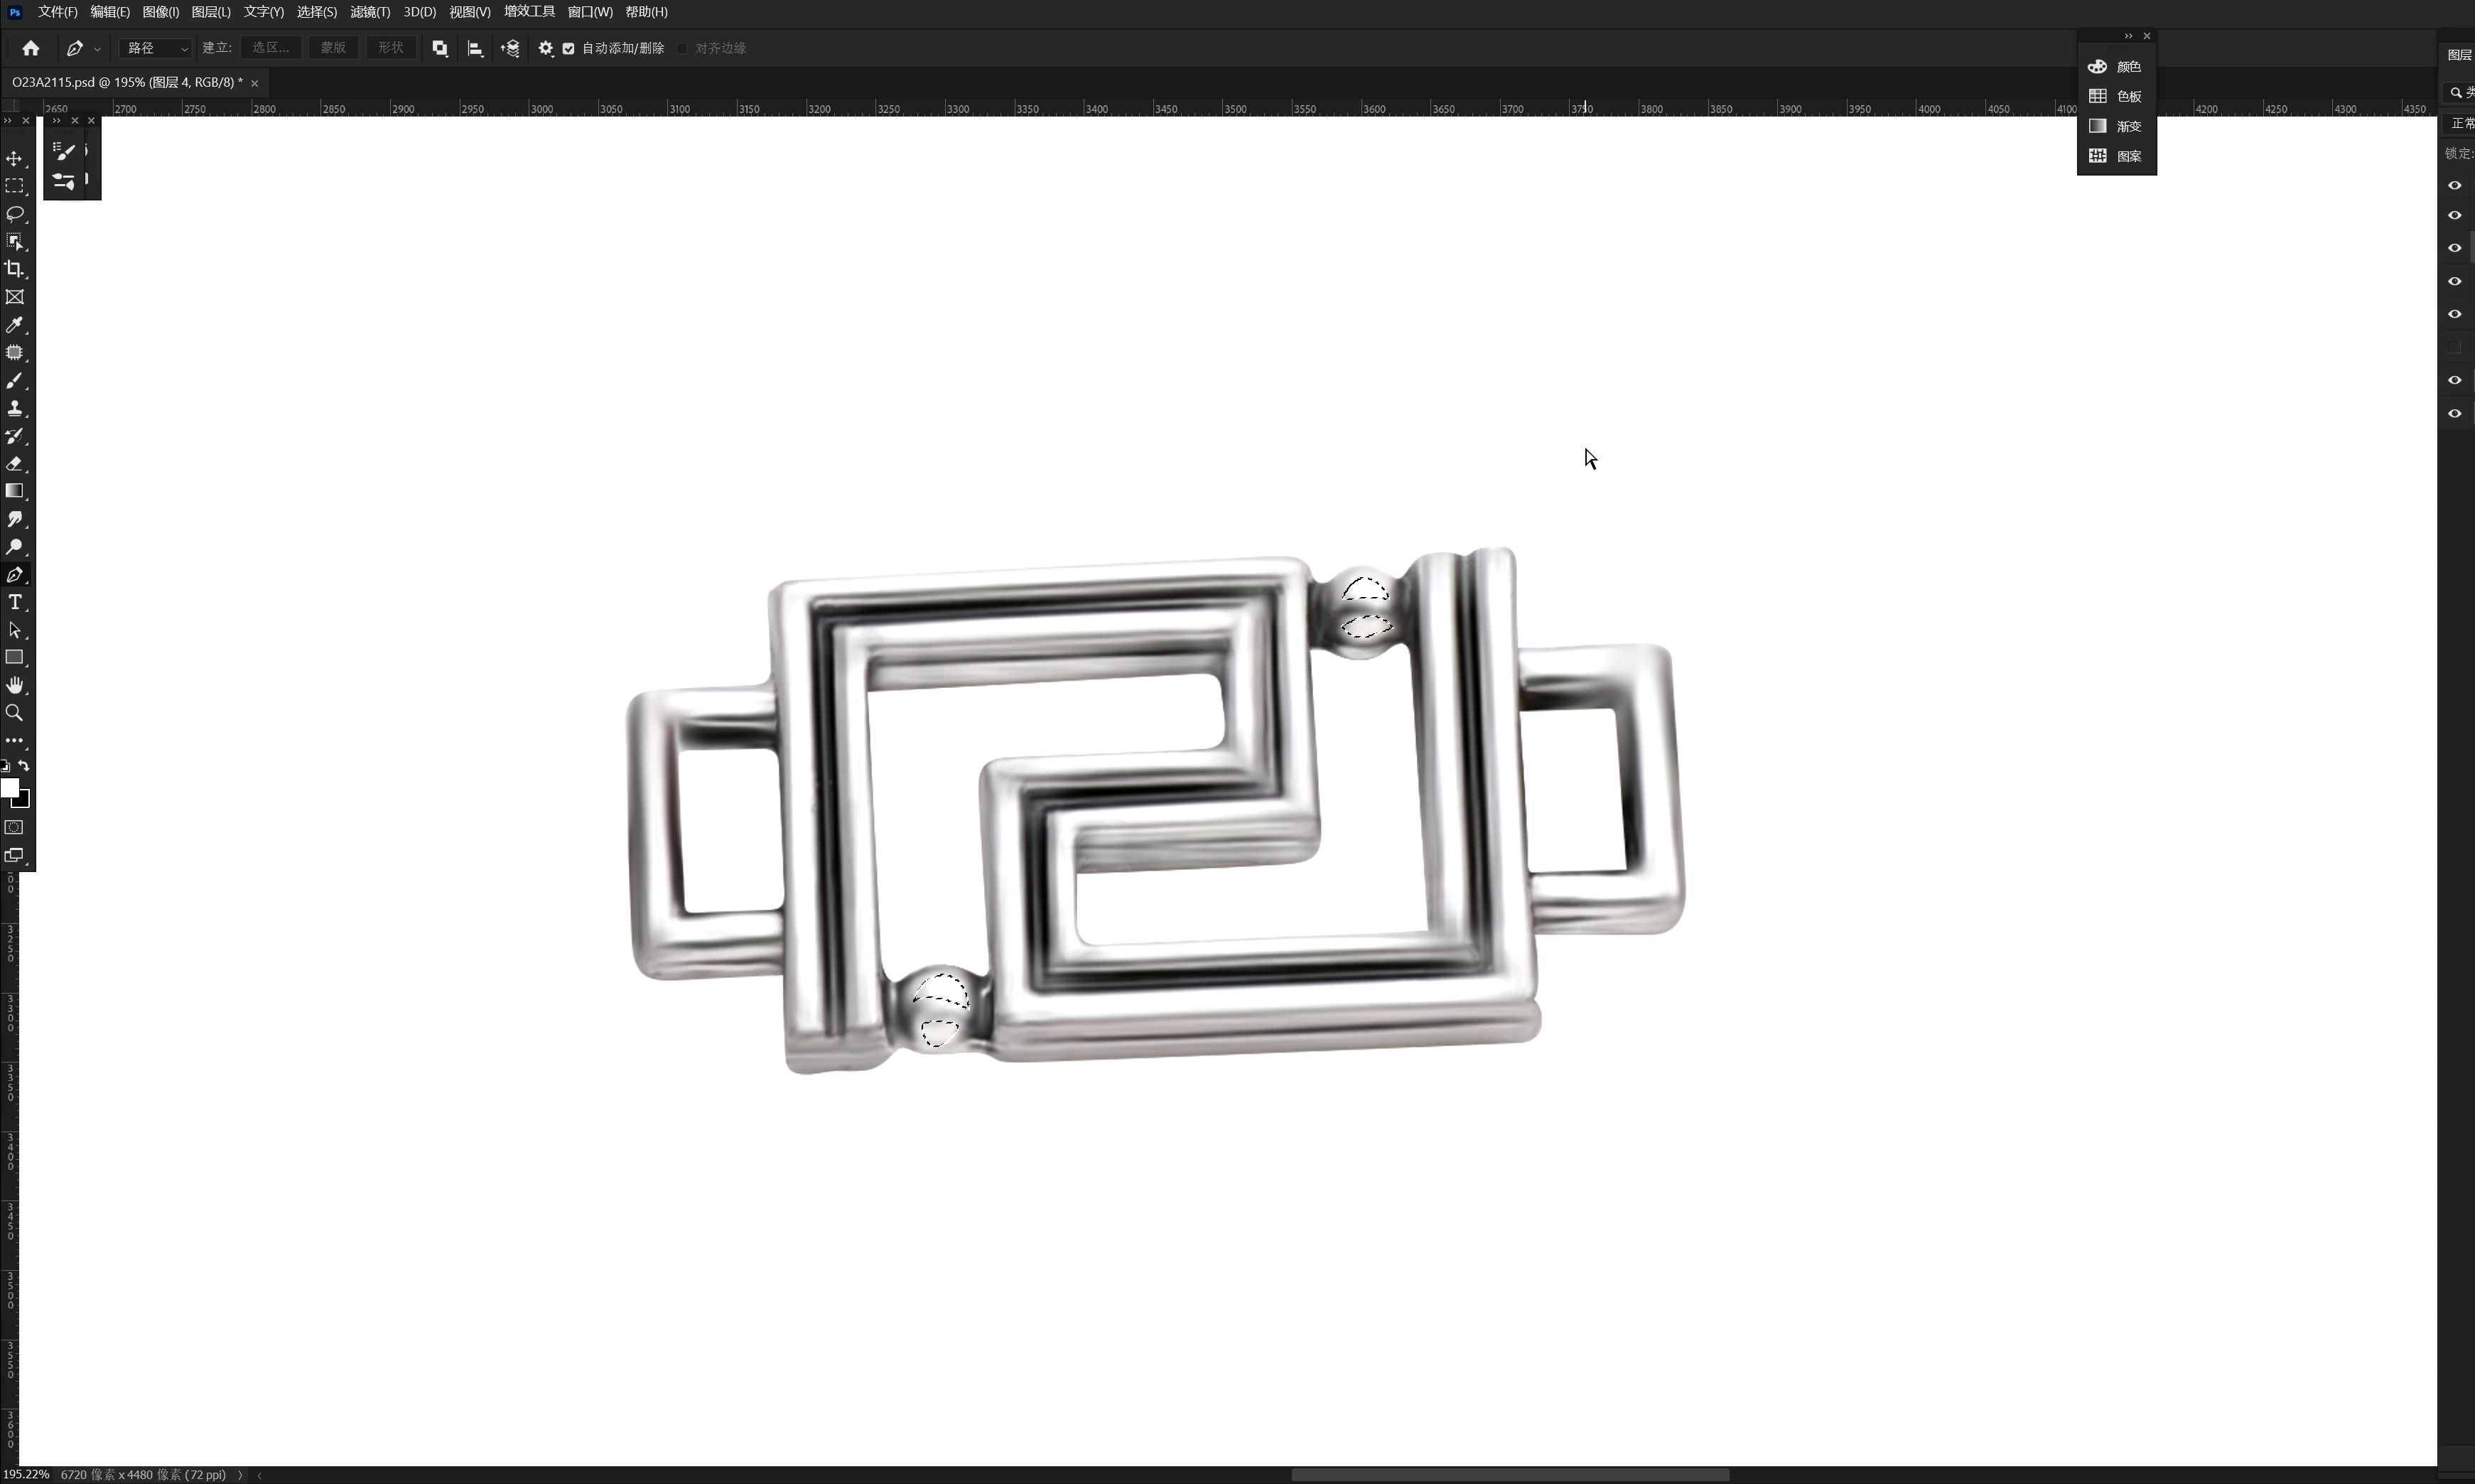Image resolution: width=2475 pixels, height=1484 pixels.
Task: Pick the Eyedropper tool
Action: coord(14,325)
